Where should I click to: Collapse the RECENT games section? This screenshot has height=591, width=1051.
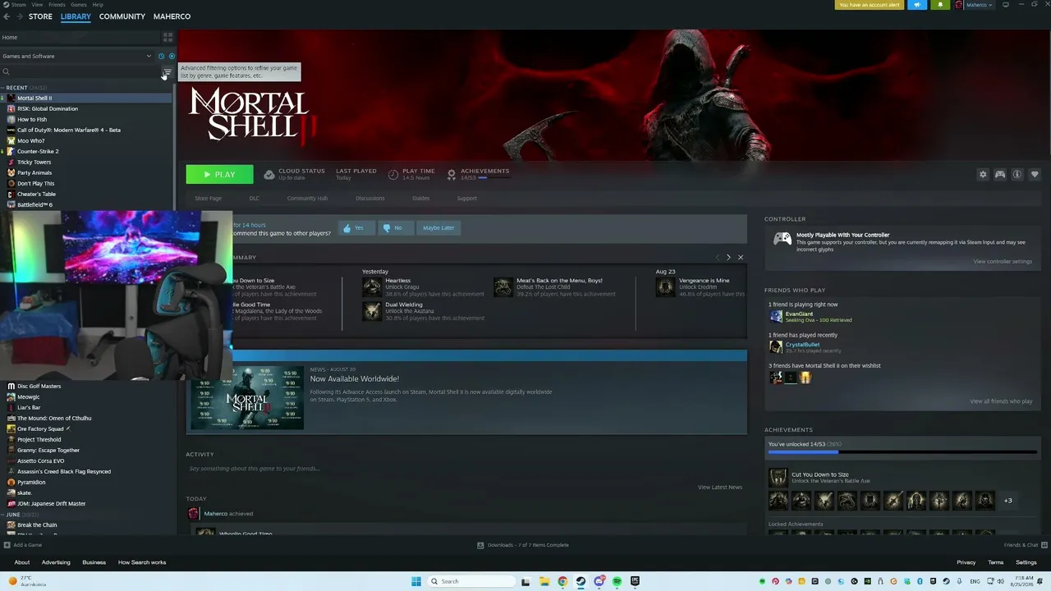pyautogui.click(x=3, y=87)
